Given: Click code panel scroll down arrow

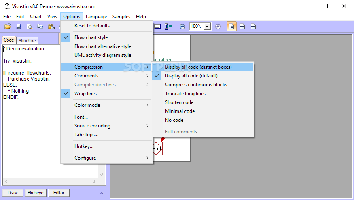Looking at the screenshot, I should (x=102, y=174).
